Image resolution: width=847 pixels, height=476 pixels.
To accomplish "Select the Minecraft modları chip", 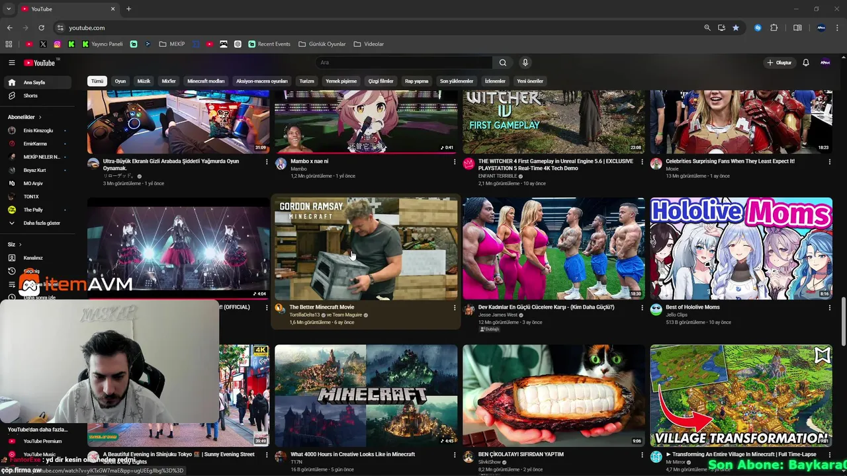I will [206, 81].
